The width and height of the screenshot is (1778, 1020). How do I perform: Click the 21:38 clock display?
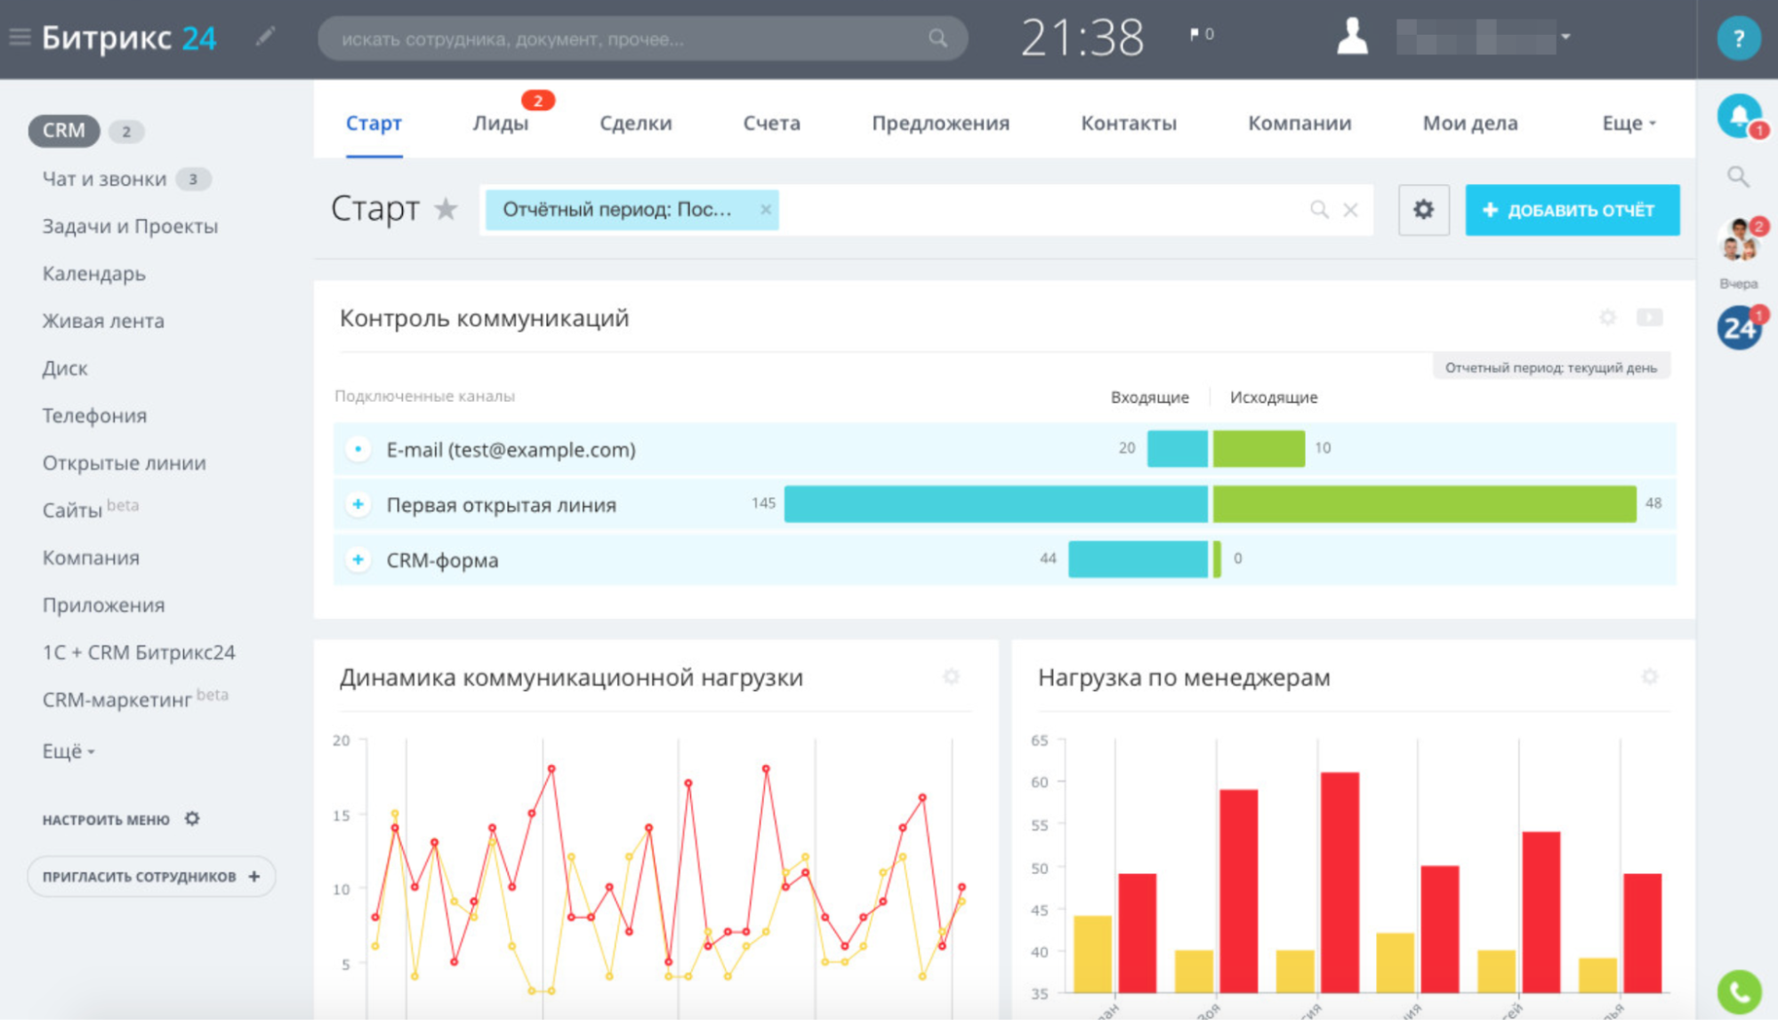click(x=1082, y=38)
